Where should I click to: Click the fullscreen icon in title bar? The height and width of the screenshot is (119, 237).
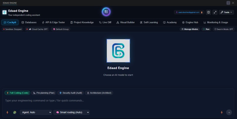(228, 3)
